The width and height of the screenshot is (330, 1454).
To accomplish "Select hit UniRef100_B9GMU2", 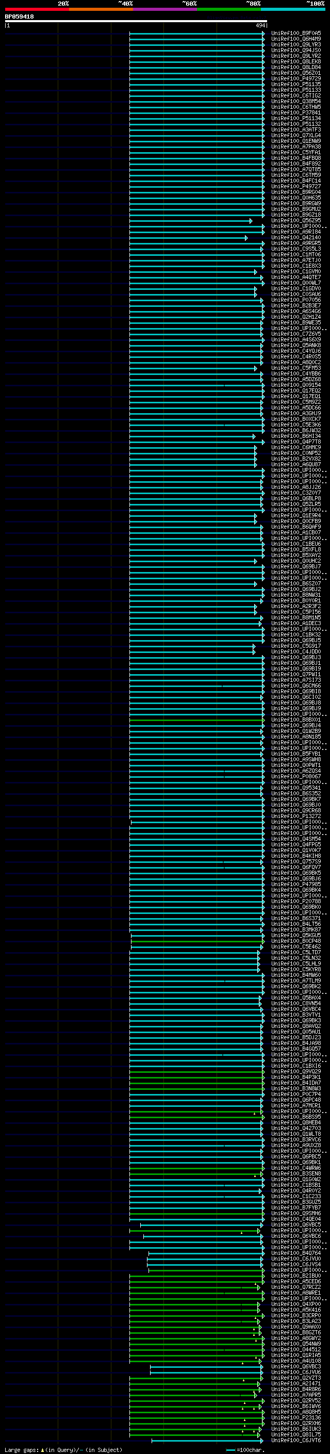I will [295, 209].
